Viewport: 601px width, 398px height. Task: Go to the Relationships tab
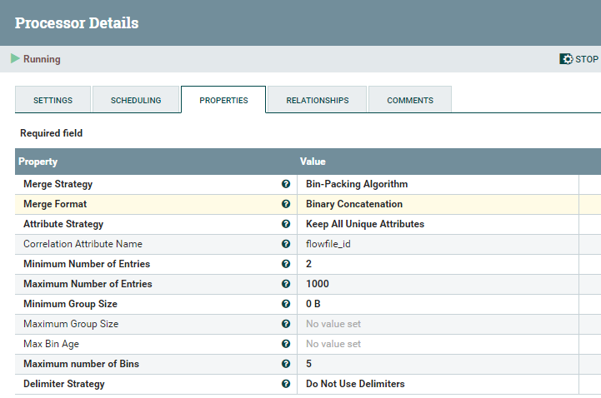[x=317, y=100]
